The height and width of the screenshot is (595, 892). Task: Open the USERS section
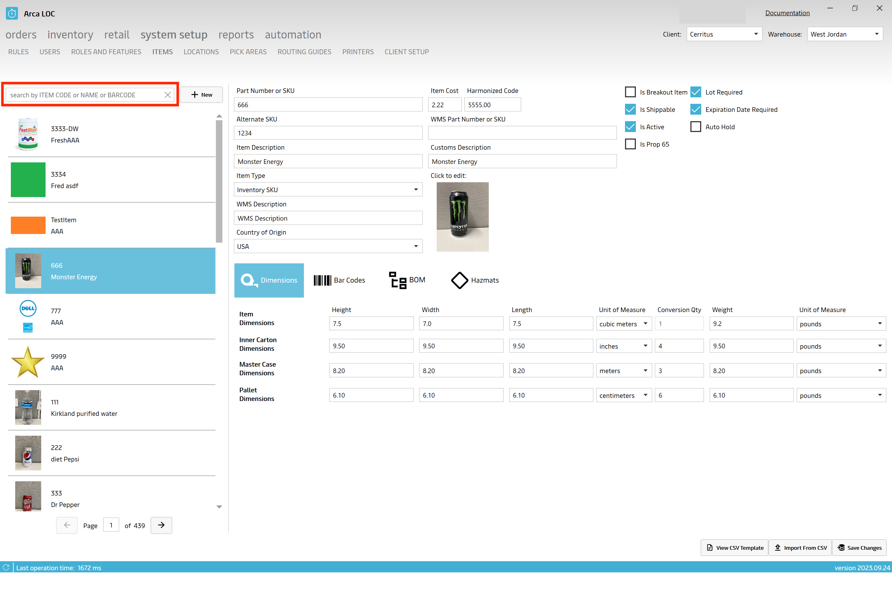pos(50,52)
